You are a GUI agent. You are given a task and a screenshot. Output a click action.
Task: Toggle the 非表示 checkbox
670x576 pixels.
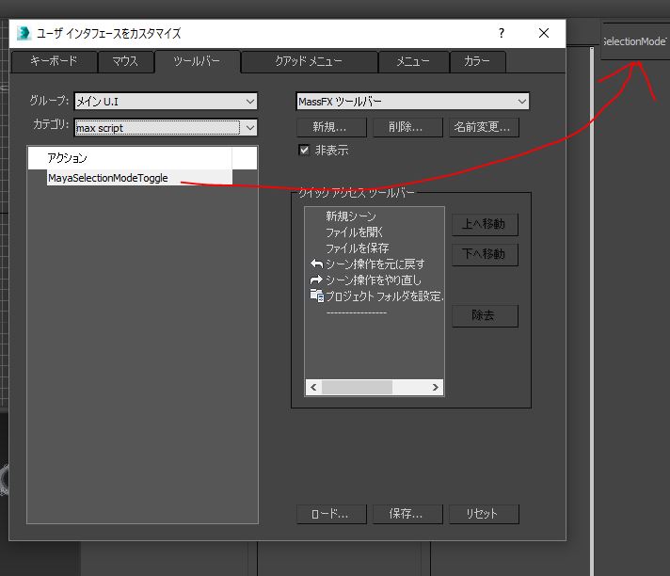[x=304, y=150]
